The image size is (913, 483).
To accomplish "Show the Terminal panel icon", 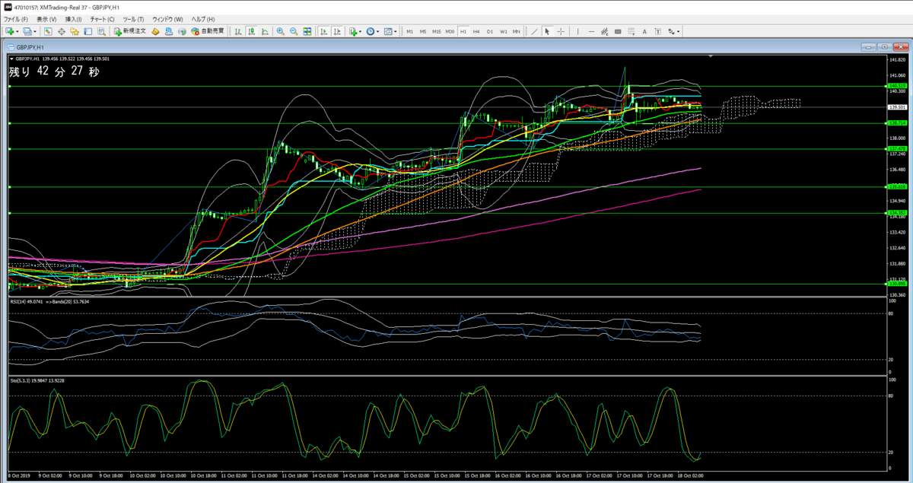I will pos(87,31).
